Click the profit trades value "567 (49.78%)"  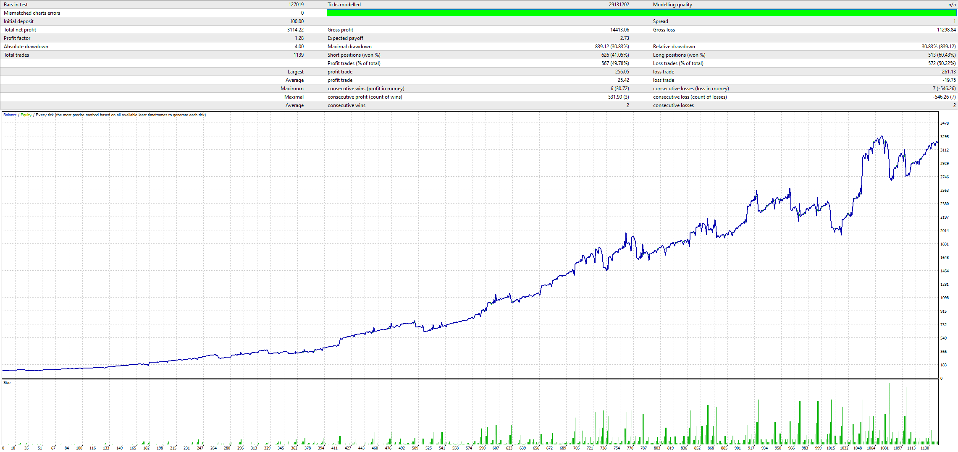[615, 63]
